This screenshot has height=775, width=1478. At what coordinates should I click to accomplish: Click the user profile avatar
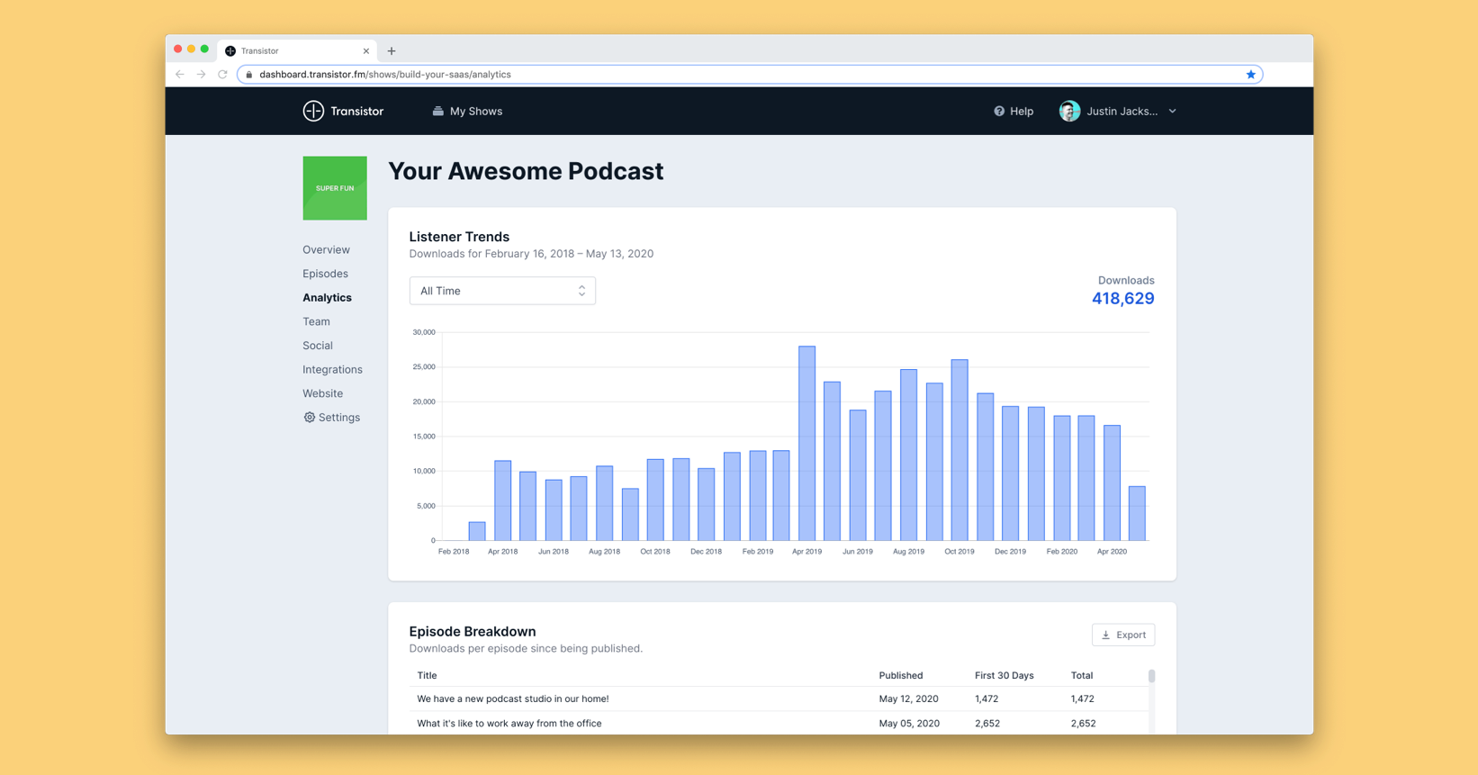1069,112
